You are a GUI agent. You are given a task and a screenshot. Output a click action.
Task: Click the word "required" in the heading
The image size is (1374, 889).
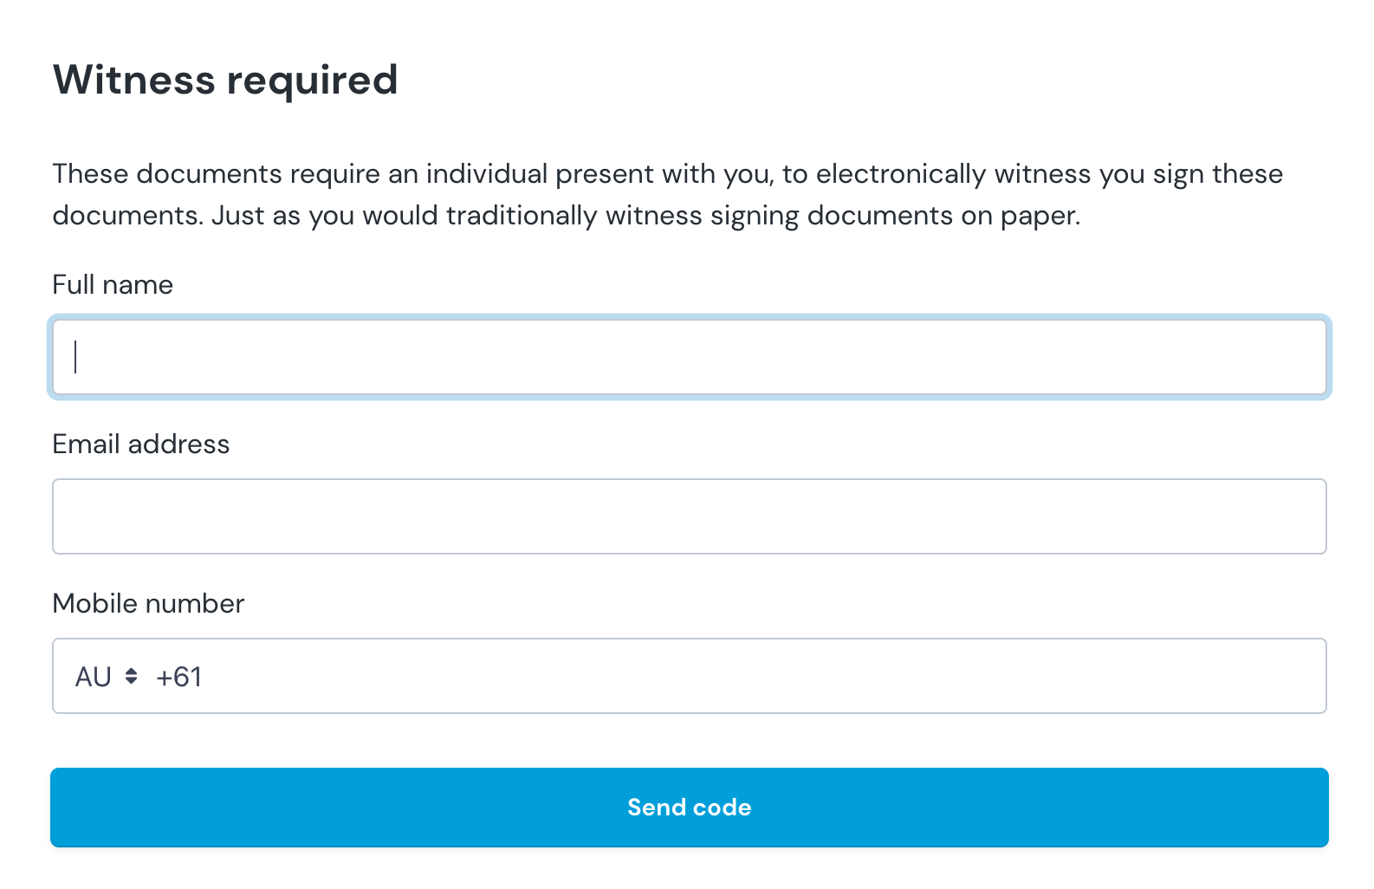312,81
